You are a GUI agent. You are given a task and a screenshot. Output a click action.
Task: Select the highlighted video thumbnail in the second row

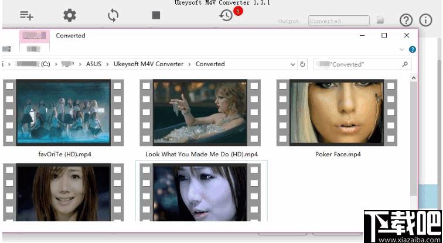coord(200,193)
